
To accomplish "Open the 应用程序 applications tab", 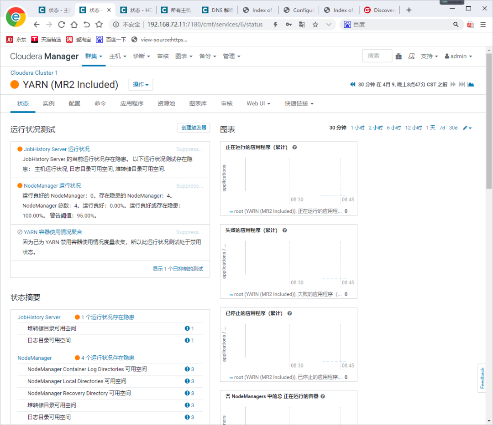I will click(x=132, y=103).
